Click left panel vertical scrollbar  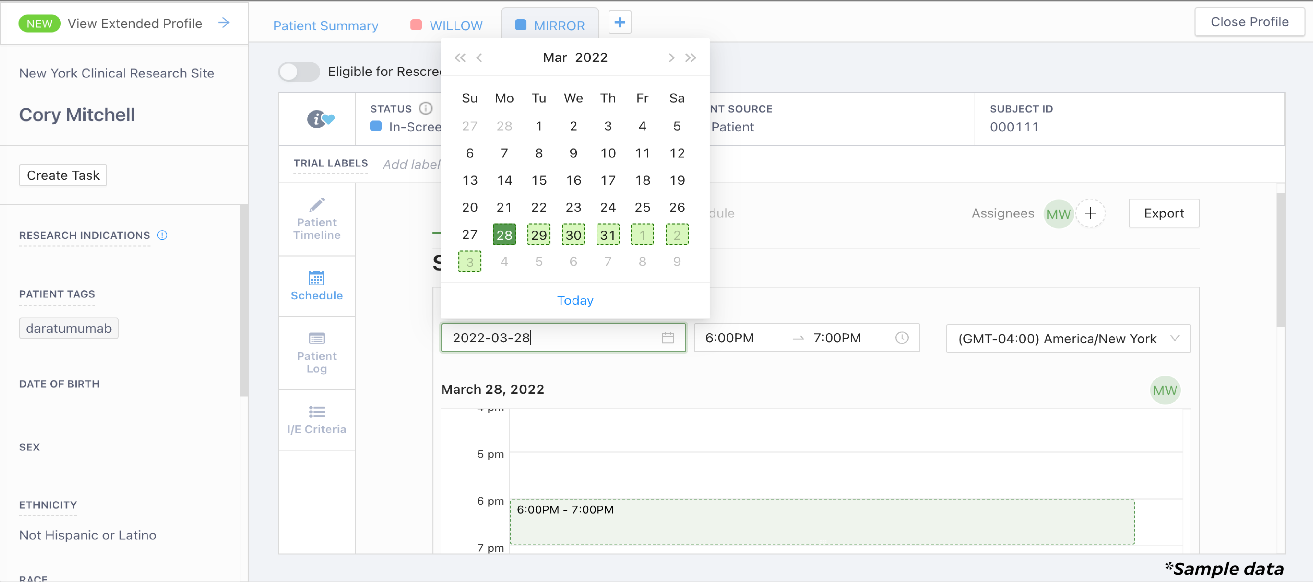tap(244, 301)
